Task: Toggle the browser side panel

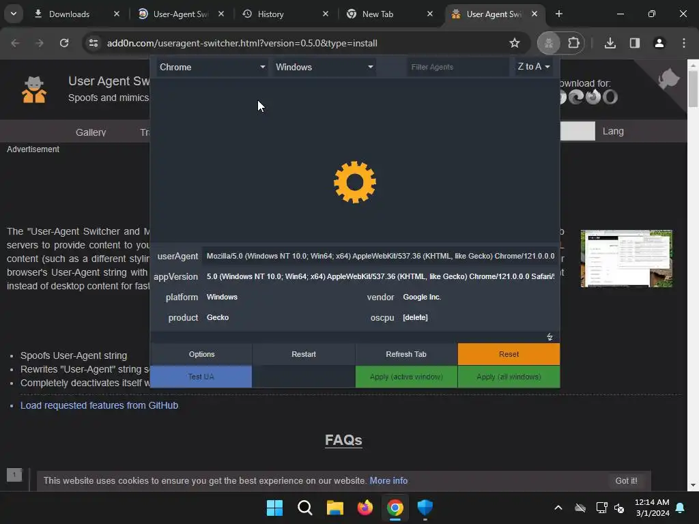Action: pos(635,43)
